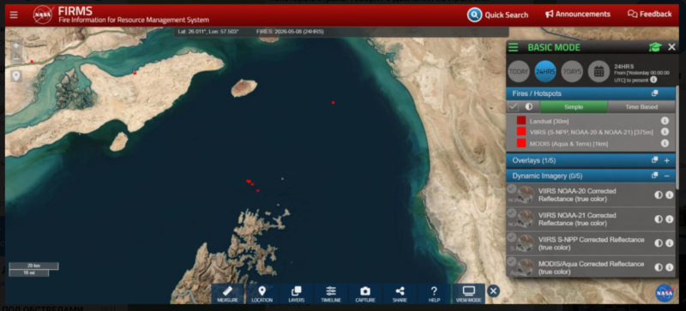
Task: Show info for VIIRS S-NPP layer
Action: click(670, 243)
